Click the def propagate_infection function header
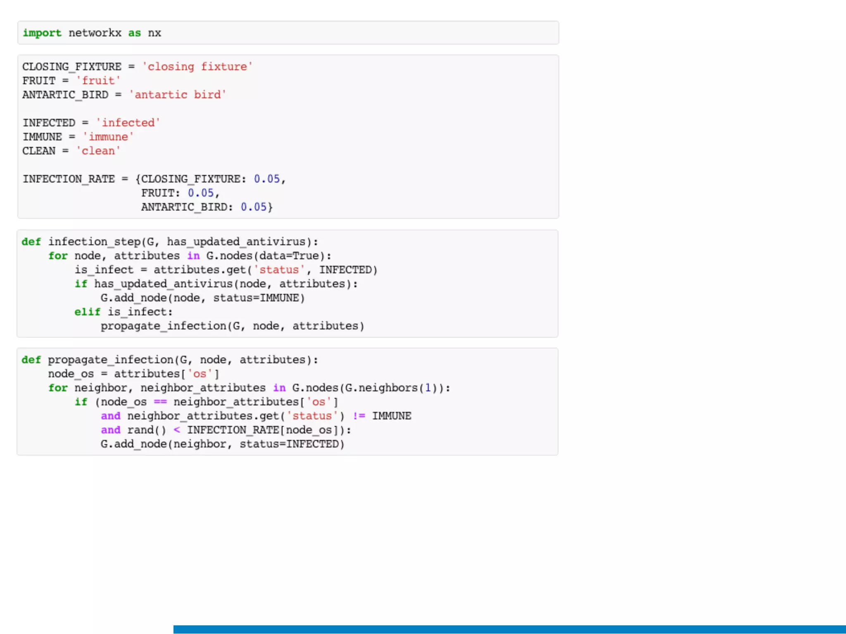Viewport: 846px width, 634px height. [x=169, y=360]
